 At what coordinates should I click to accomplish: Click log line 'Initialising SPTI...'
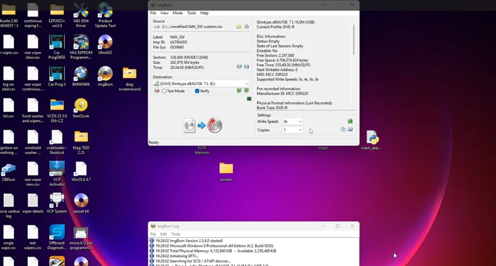tap(176, 256)
